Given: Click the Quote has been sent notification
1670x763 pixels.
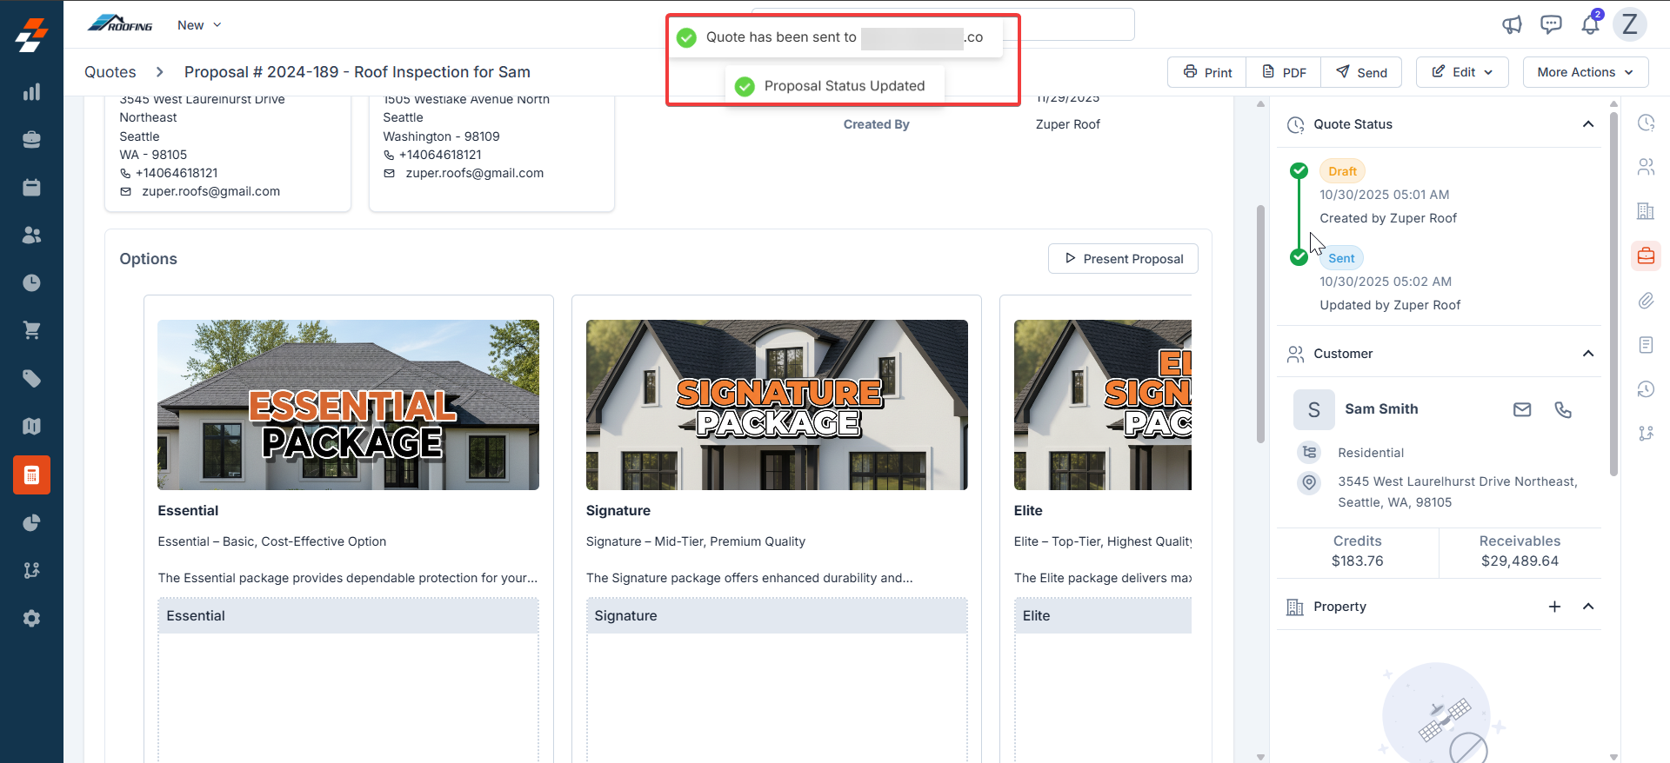Looking at the screenshot, I should 836,37.
